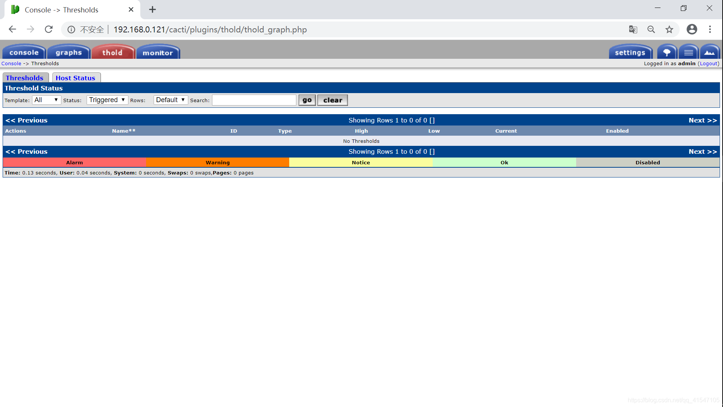
Task: Open tree view graph mode icon
Action: tap(667, 52)
